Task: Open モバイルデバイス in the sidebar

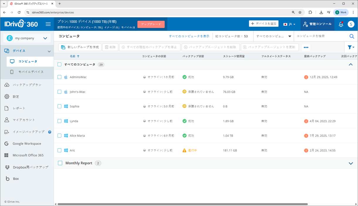Action: coord(31,72)
